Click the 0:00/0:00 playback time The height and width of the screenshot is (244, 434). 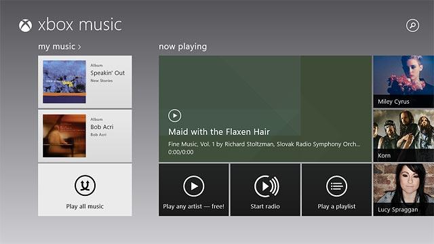pyautogui.click(x=181, y=152)
